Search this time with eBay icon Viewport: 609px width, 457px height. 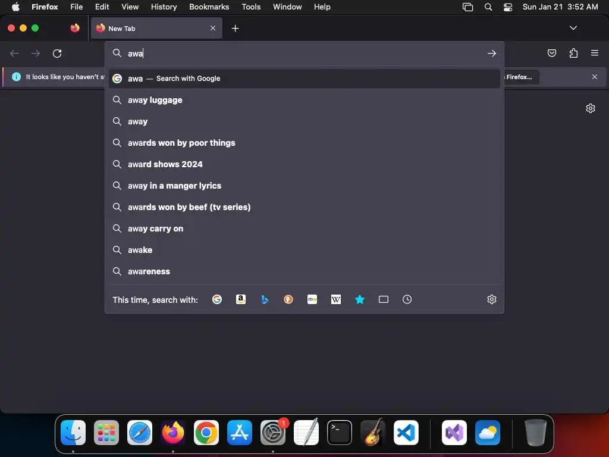coord(312,299)
